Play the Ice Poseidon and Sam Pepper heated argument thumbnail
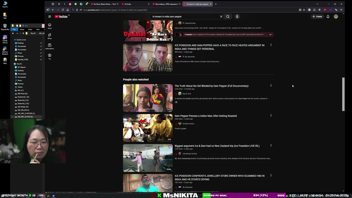This screenshot has width=352, height=198. [148, 57]
